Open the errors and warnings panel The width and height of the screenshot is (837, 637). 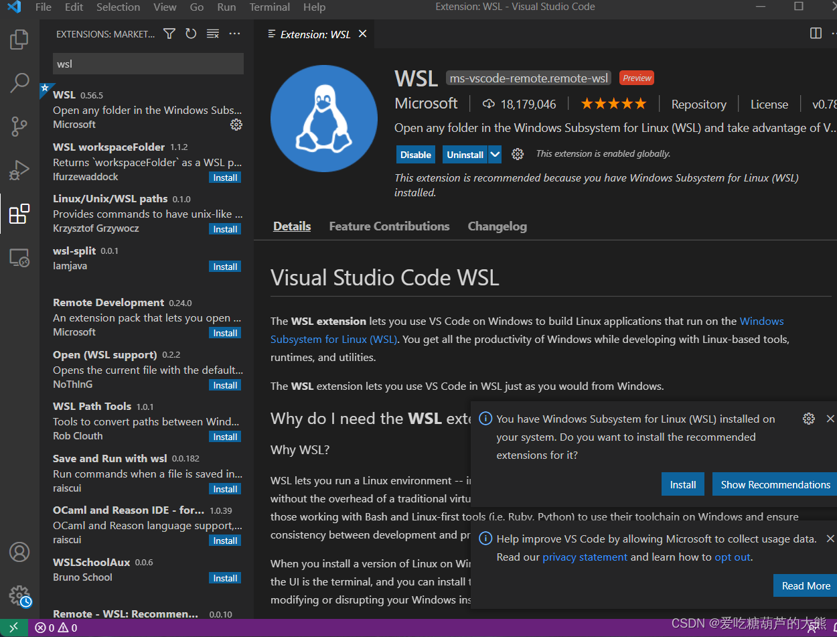[x=54, y=627]
